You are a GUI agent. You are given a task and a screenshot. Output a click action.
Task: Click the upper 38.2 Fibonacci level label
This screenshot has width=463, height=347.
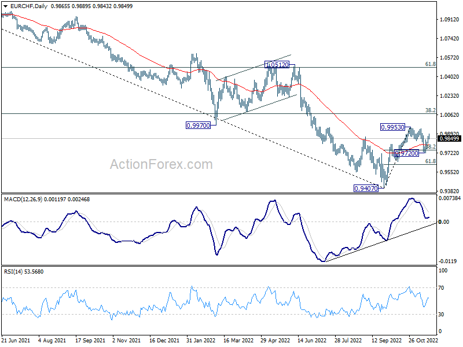[430, 110]
